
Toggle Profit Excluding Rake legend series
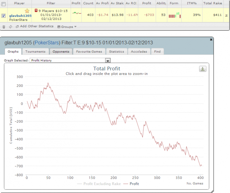pyautogui.click(x=99, y=184)
